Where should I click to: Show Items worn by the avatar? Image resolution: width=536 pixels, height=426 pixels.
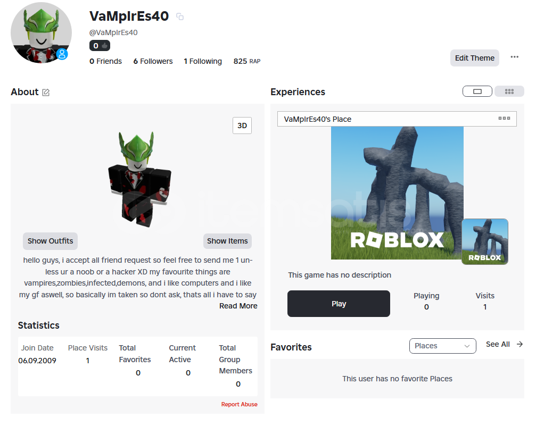coord(227,241)
